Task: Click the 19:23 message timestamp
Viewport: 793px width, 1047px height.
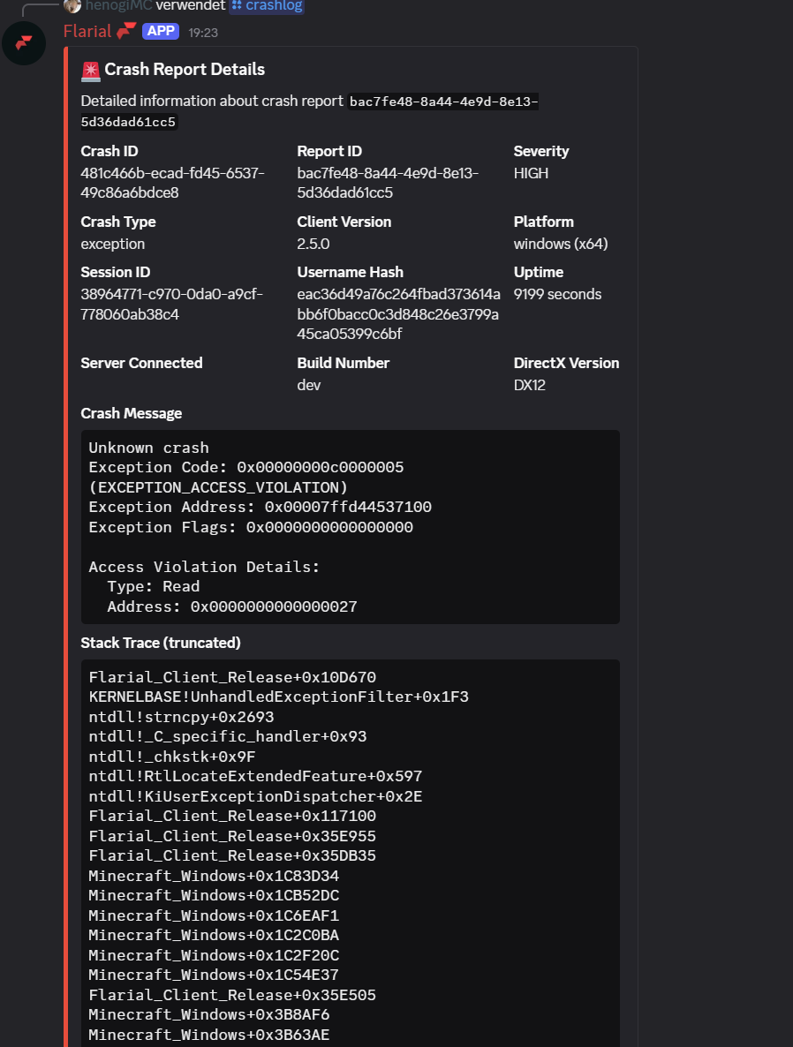Action: coord(203,33)
